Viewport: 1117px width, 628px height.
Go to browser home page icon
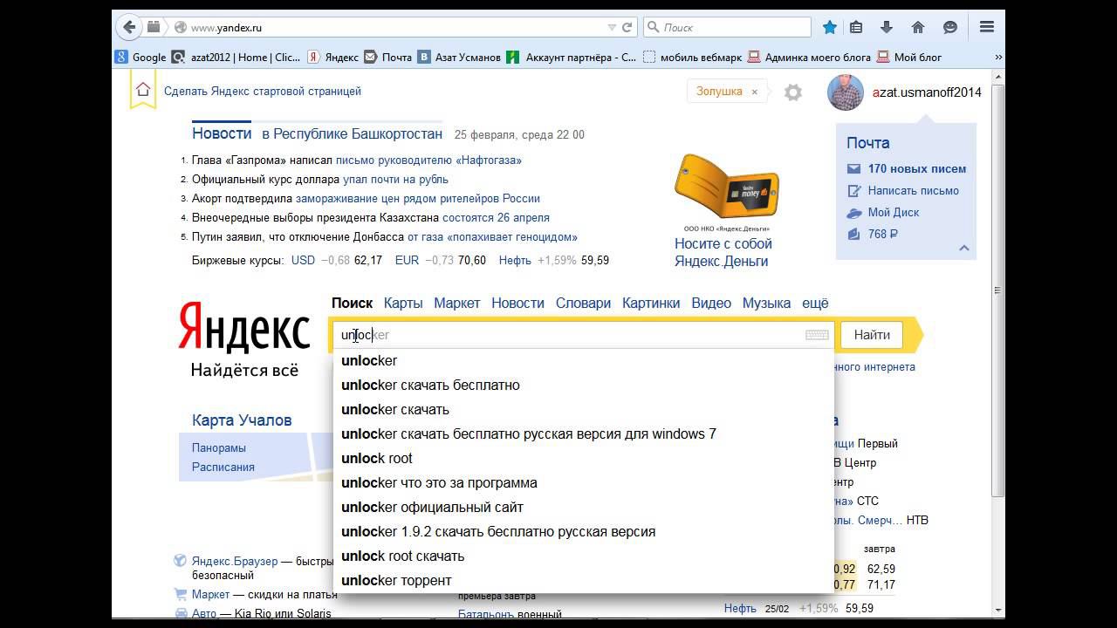click(918, 27)
